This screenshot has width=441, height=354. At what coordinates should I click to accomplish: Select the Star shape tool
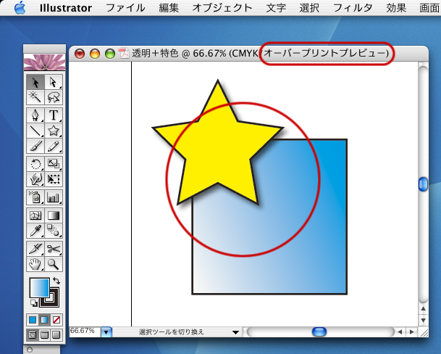54,131
